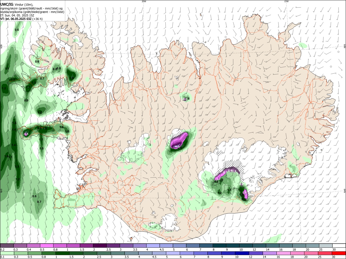Select the palest green lower-scale swatch at 0.1
346x259 pixels.
pos(7,253)
